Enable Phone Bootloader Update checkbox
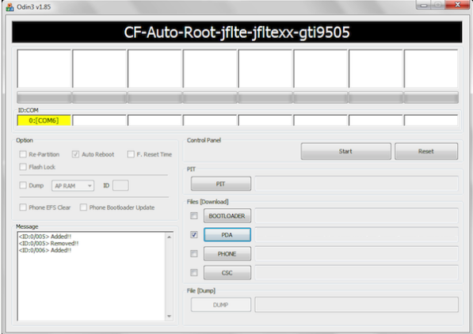This screenshot has height=334, width=473. [x=83, y=207]
